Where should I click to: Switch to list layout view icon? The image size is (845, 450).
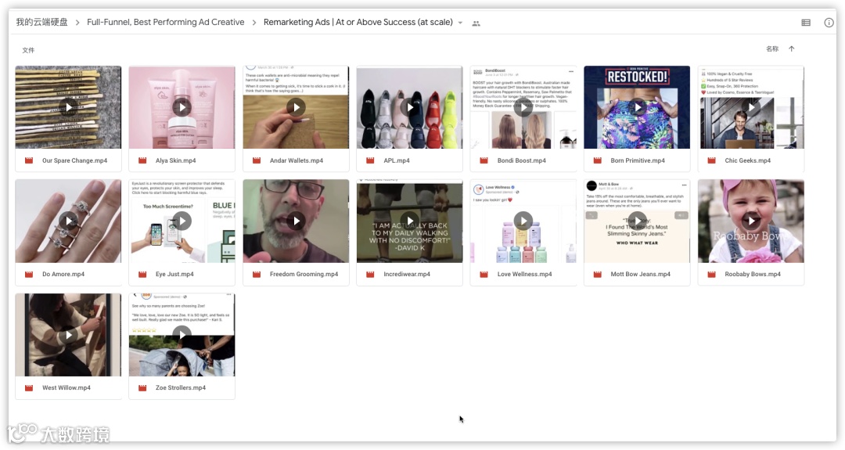[806, 23]
